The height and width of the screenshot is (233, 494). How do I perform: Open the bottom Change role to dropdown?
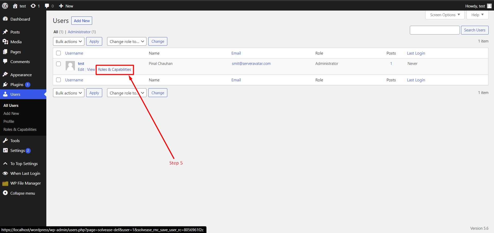(x=127, y=93)
